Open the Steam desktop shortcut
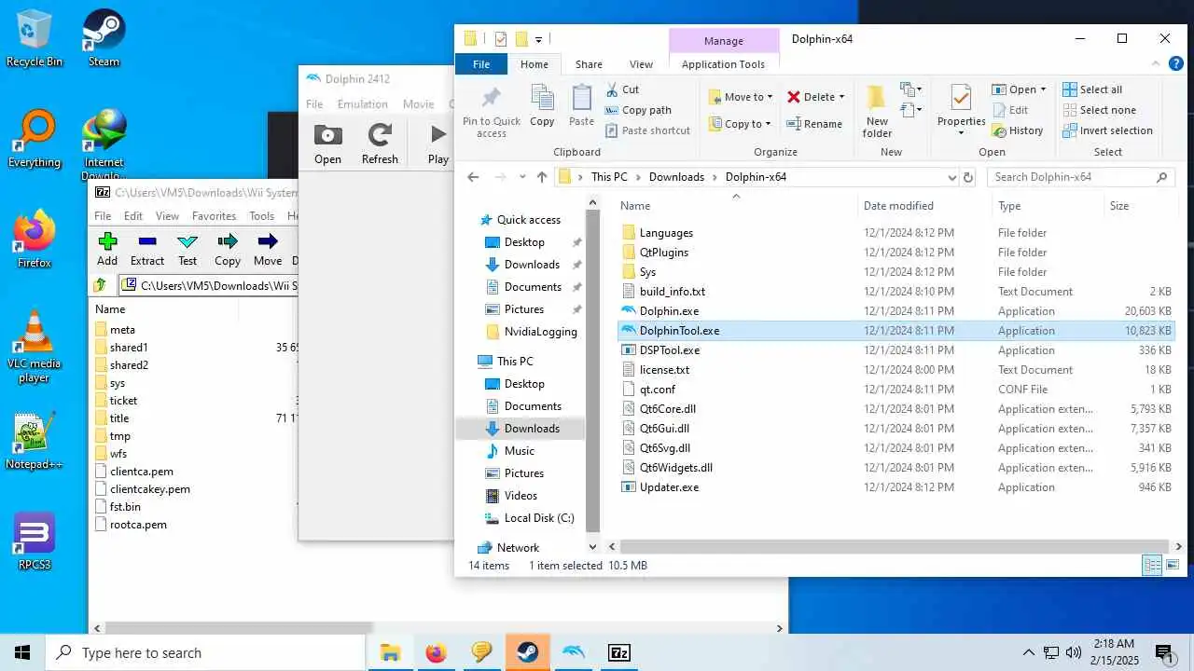This screenshot has width=1194, height=671. pos(104,39)
